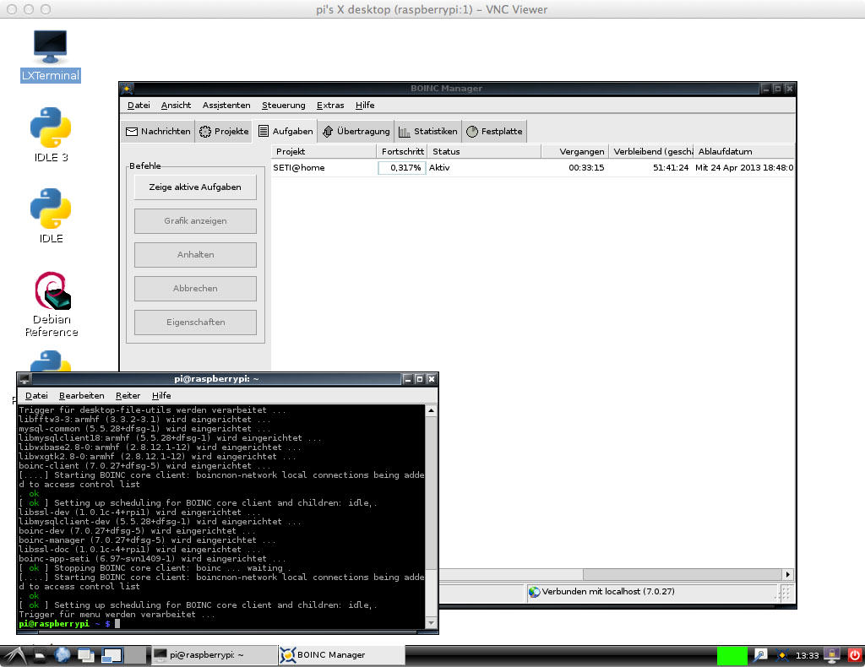The width and height of the screenshot is (865, 667).
Task: Select the SETI@home task row
Action: click(533, 167)
